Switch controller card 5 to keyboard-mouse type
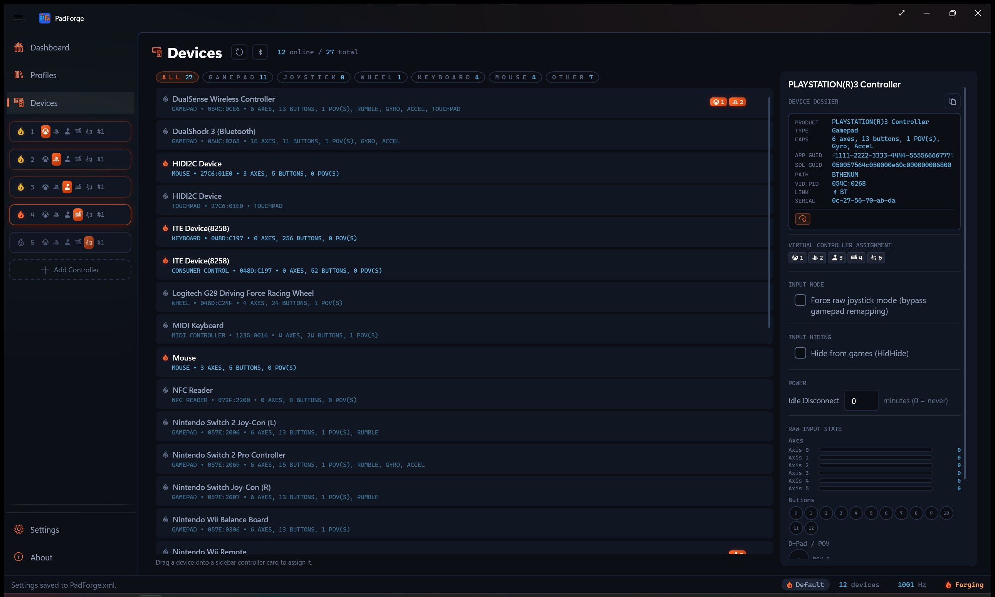 tap(78, 243)
